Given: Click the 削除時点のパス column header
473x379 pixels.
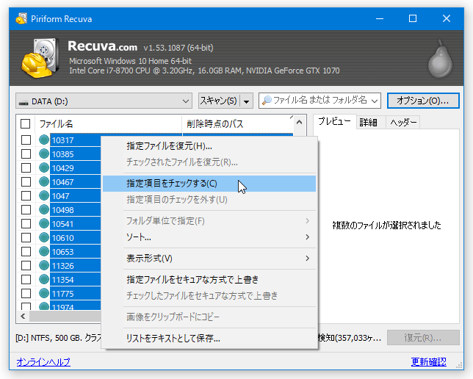Looking at the screenshot, I should (238, 123).
